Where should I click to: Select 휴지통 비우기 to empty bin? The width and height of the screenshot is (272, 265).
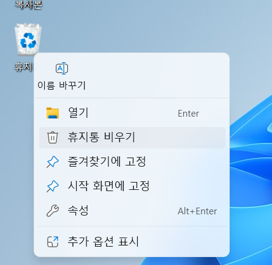click(132, 137)
